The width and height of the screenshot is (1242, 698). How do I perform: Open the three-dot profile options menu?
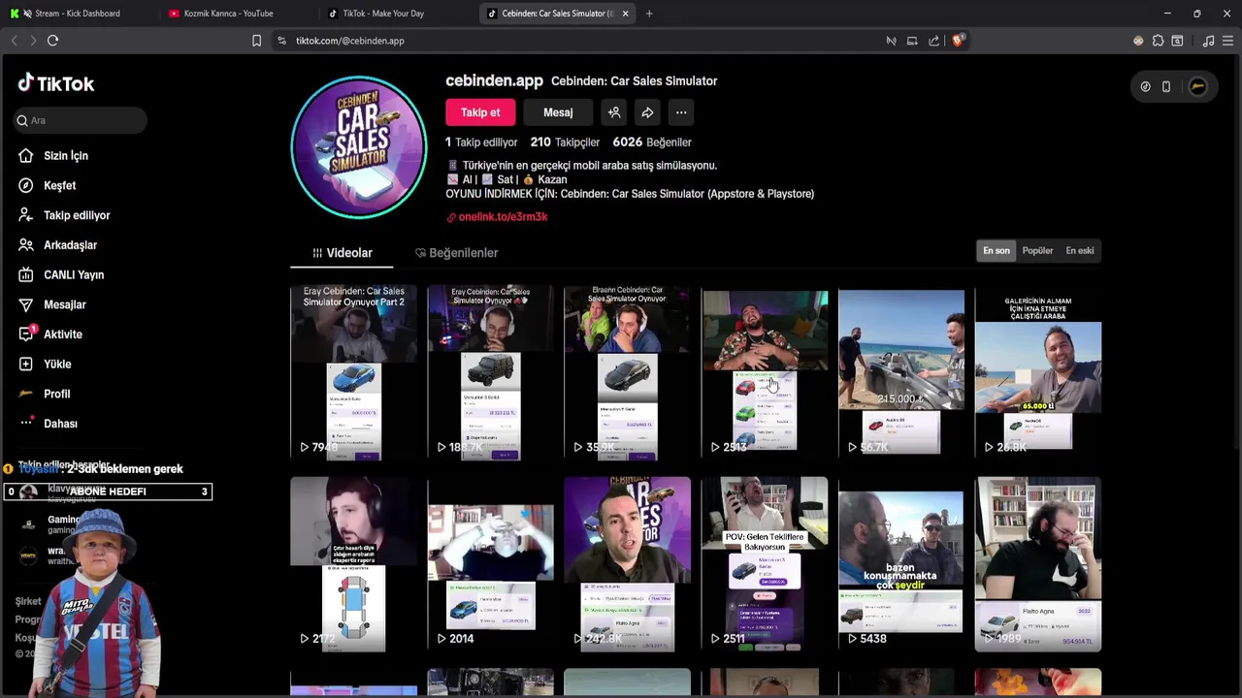click(x=681, y=112)
